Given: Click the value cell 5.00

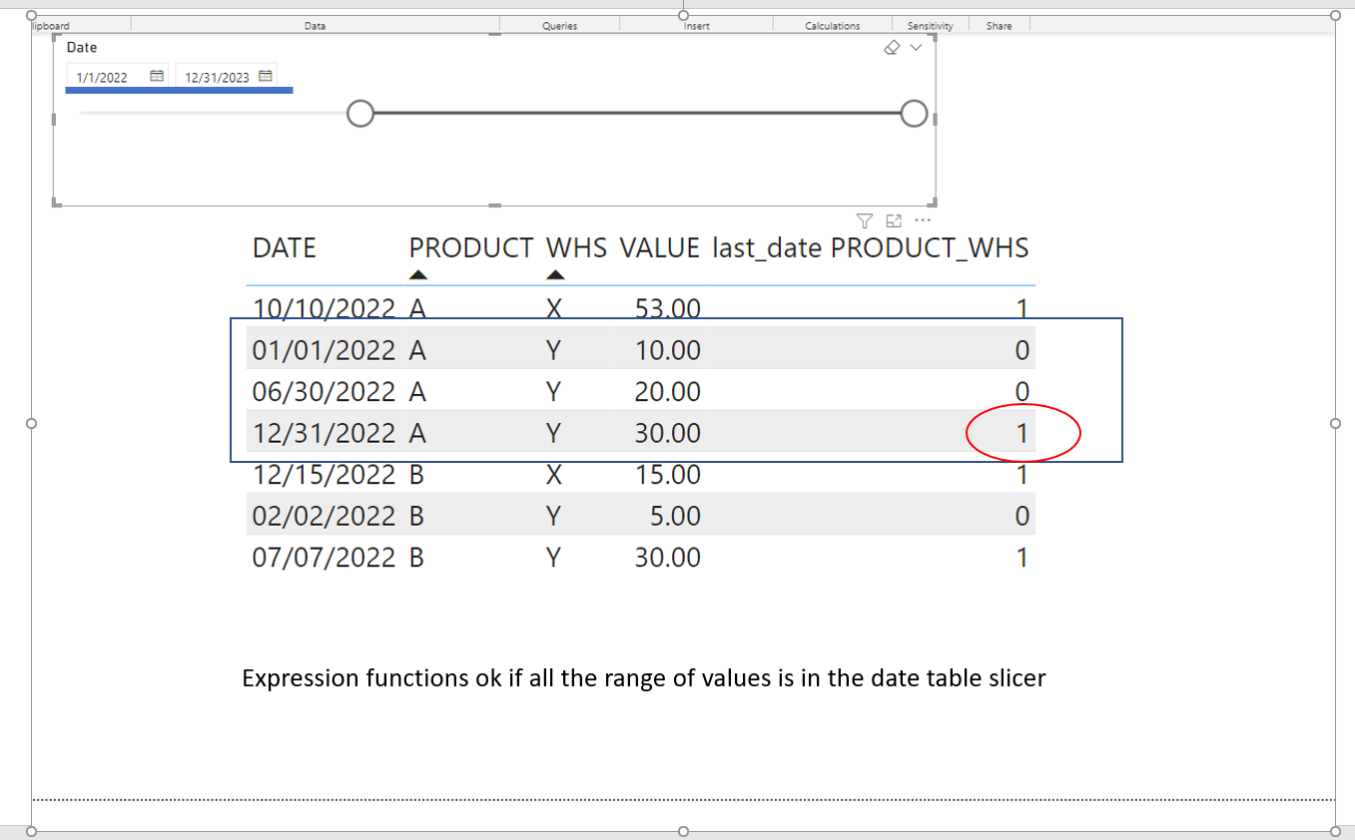Looking at the screenshot, I should point(675,516).
